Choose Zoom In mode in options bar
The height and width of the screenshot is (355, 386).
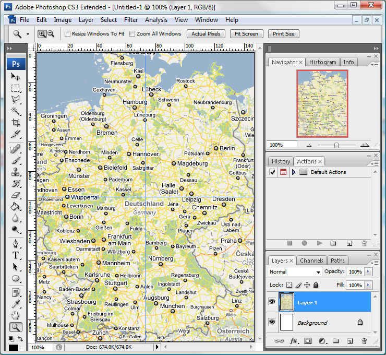pyautogui.click(x=42, y=34)
